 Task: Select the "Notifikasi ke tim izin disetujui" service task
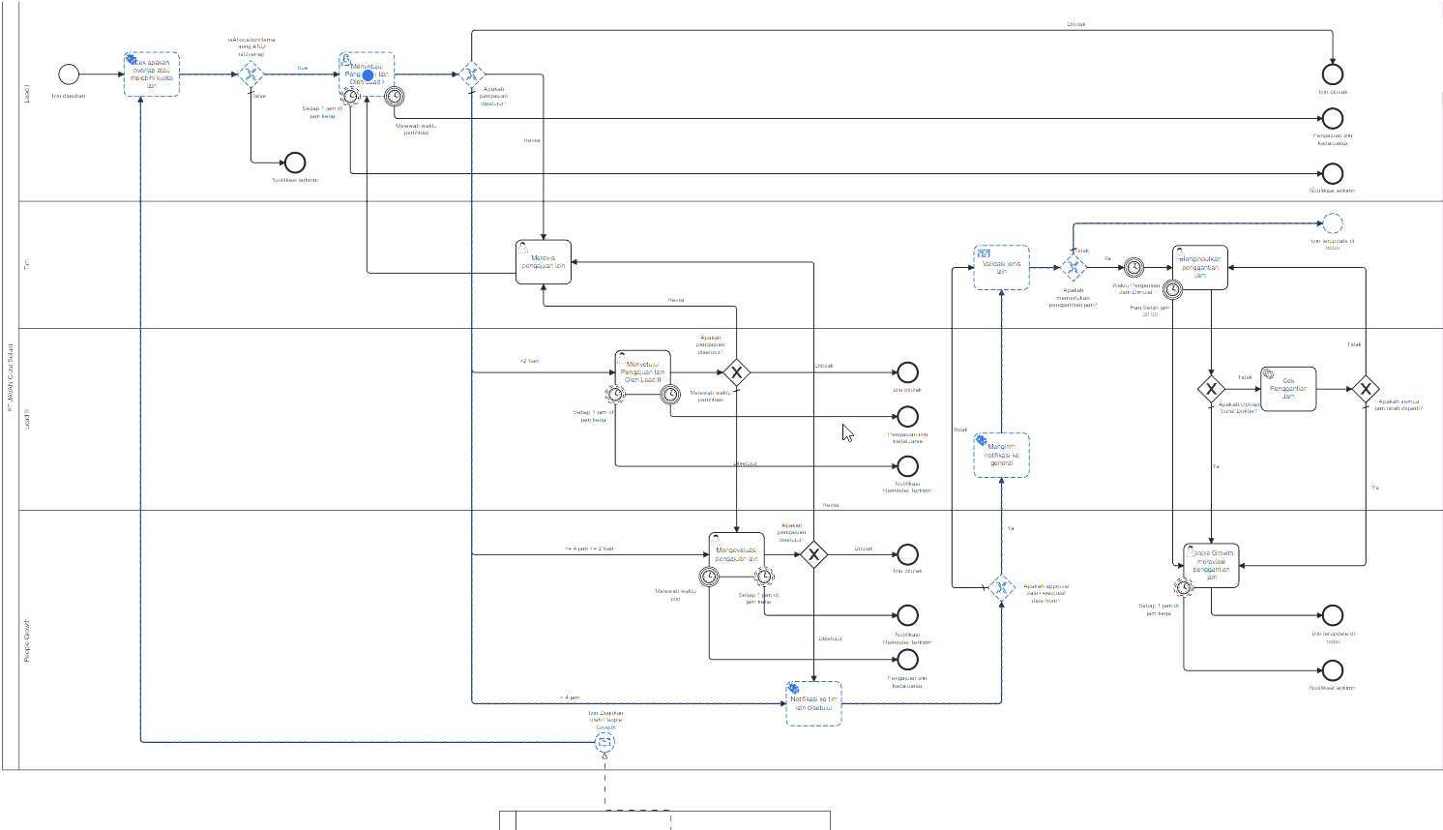coord(813,703)
